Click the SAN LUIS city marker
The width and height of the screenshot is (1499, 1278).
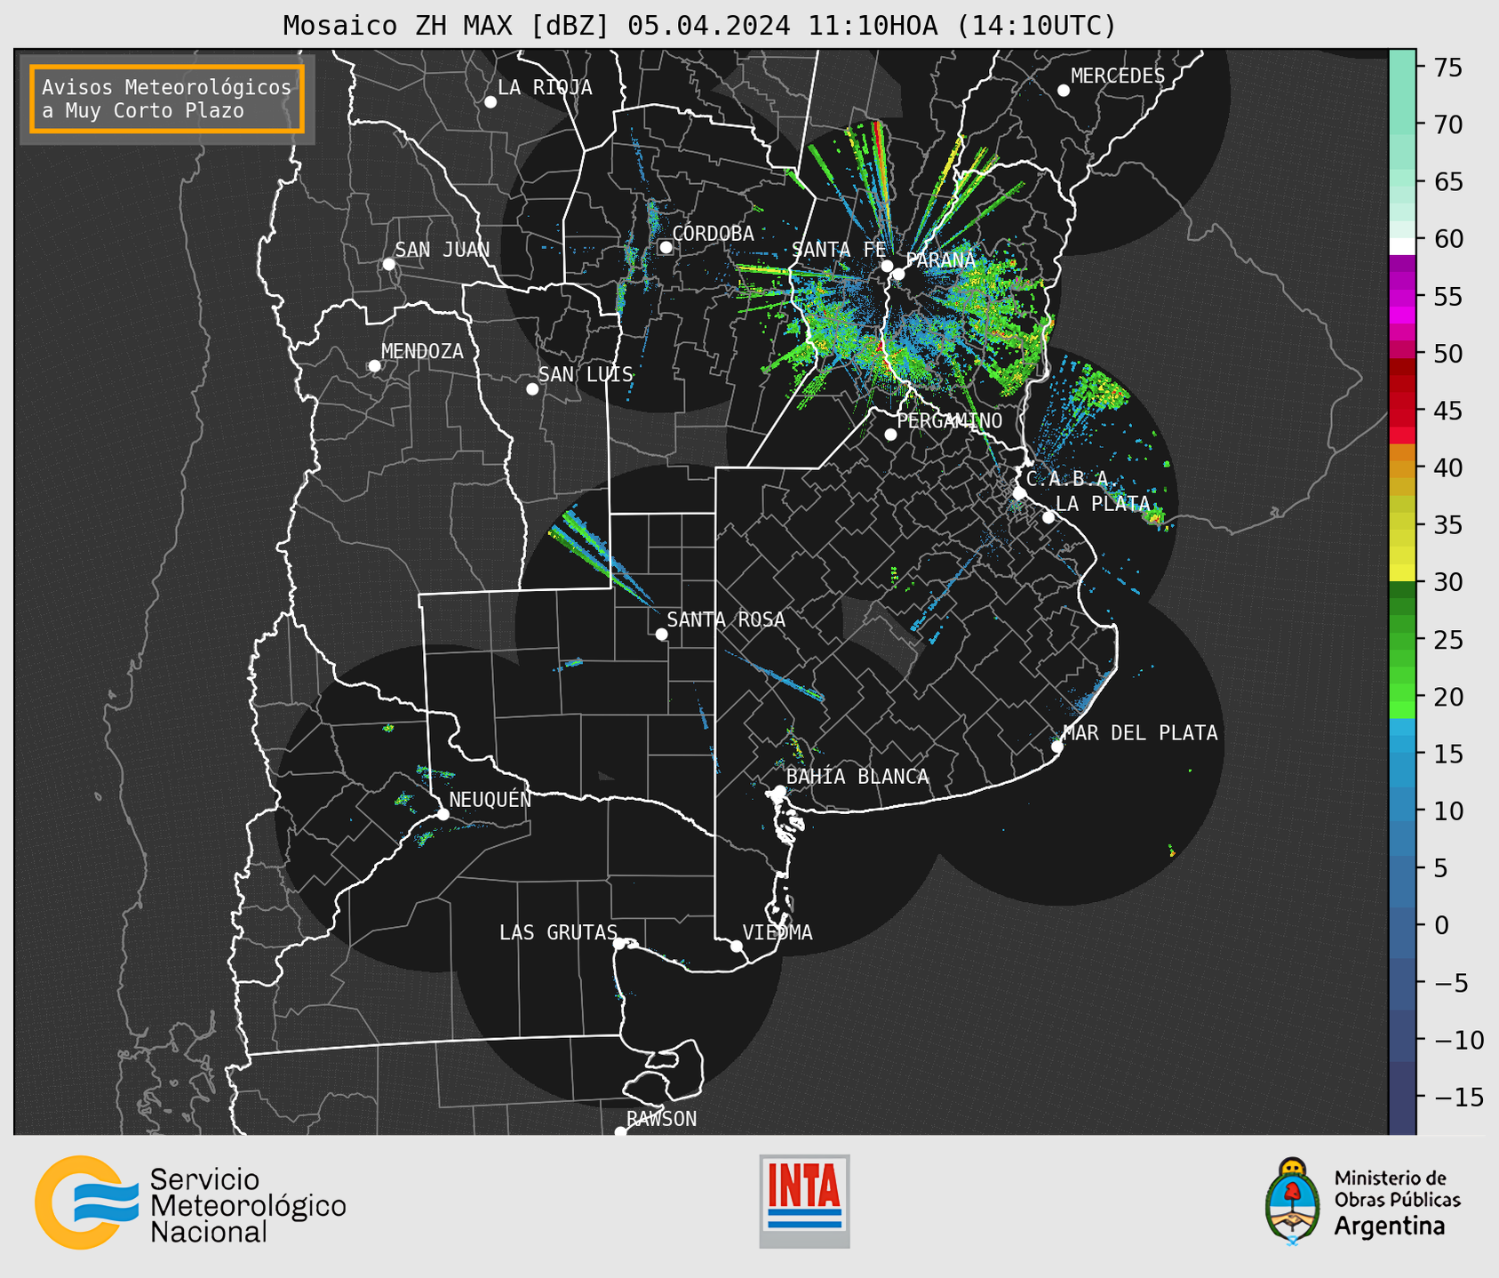pyautogui.click(x=532, y=389)
